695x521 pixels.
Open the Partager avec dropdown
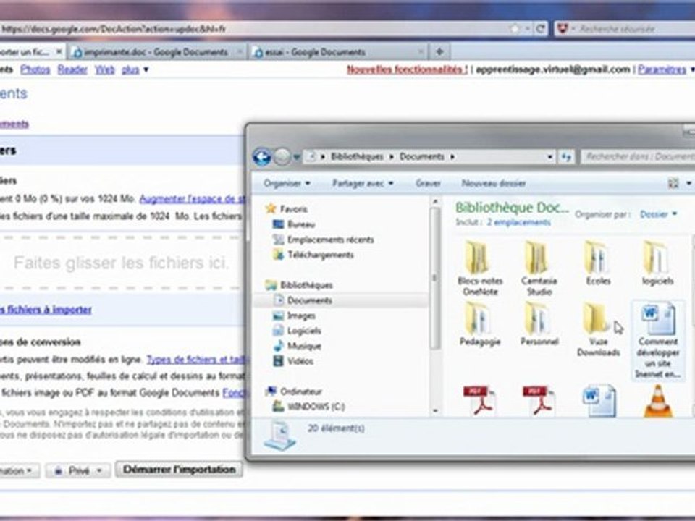(363, 183)
